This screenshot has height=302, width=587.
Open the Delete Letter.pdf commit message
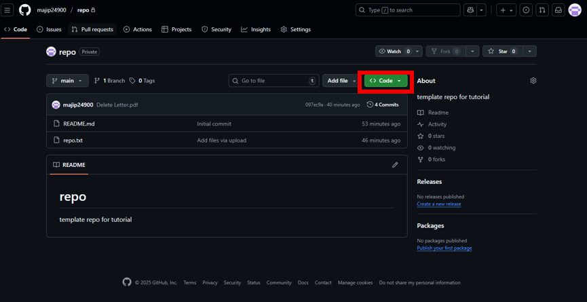[x=117, y=105]
